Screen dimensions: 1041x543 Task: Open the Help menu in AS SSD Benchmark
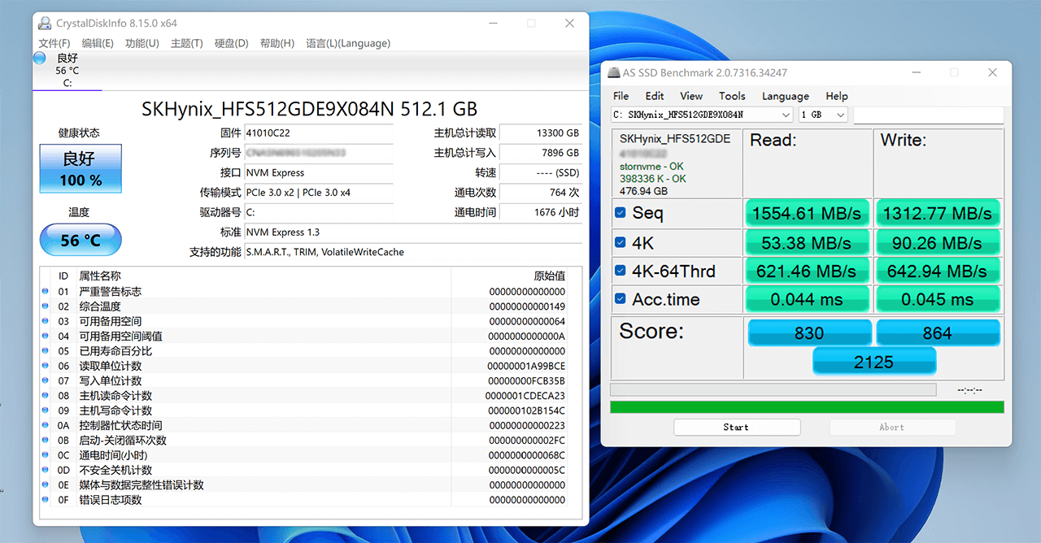point(837,96)
